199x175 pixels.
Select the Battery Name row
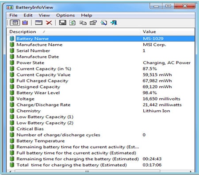coord(101,39)
